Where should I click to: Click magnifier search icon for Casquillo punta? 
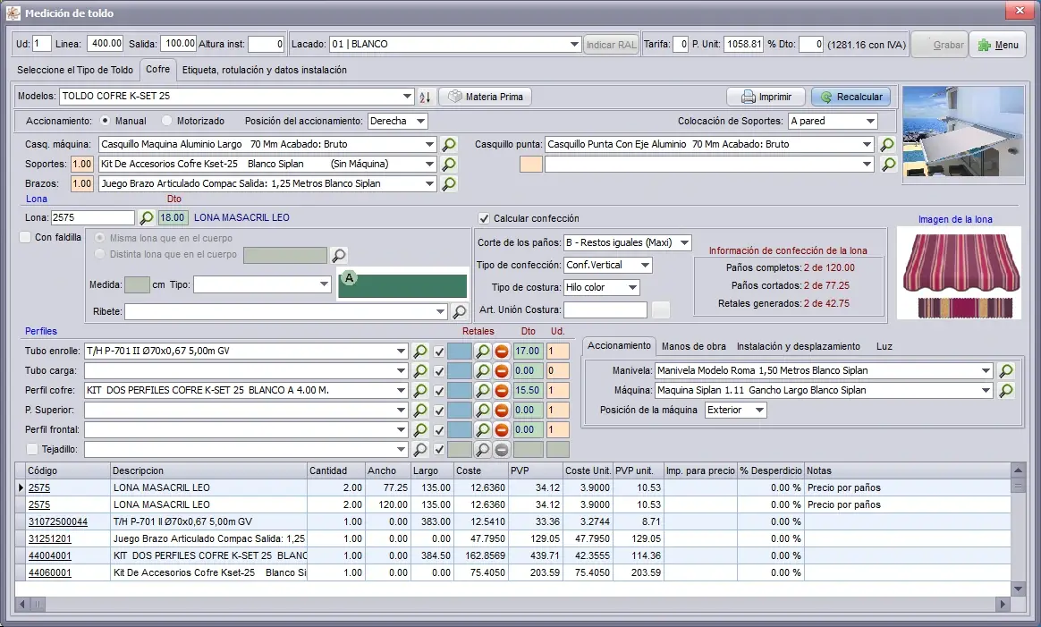[x=887, y=144]
